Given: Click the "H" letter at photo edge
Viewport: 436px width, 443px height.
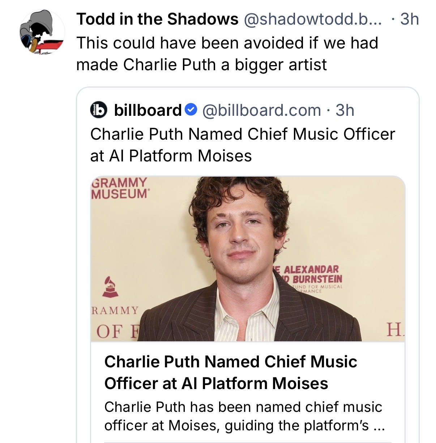Looking at the screenshot, I should click(395, 330).
